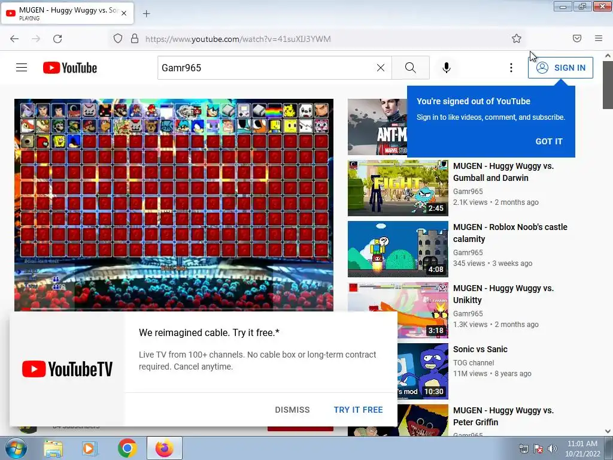Open Action Center flag in tray
613x460 pixels.
pyautogui.click(x=538, y=449)
